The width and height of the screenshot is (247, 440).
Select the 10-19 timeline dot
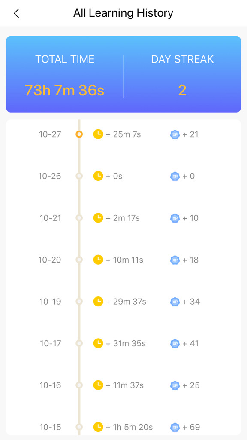[x=79, y=302]
